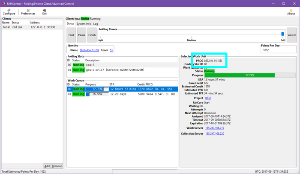Select the local client row
The height and width of the screenshot is (174, 300).
click(x=32, y=27)
